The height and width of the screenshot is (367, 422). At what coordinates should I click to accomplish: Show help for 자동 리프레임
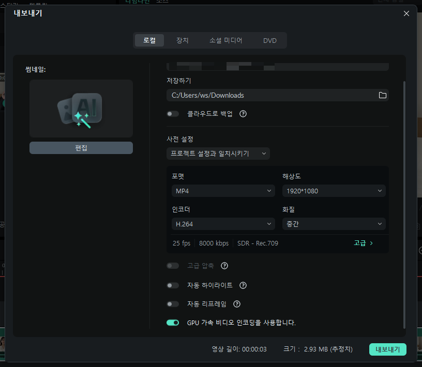click(x=237, y=304)
